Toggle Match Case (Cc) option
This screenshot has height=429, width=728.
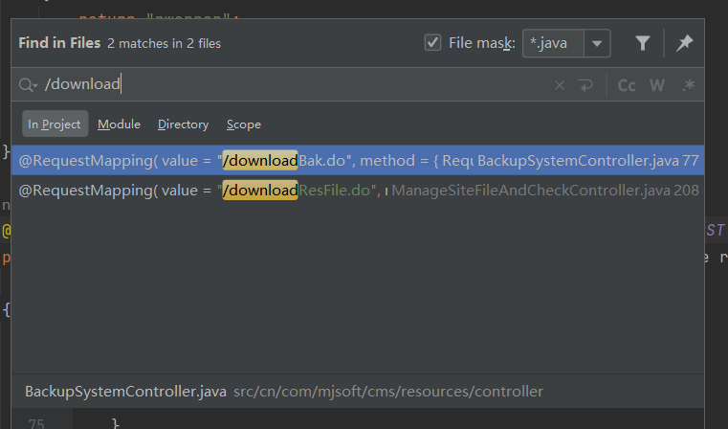tap(627, 85)
